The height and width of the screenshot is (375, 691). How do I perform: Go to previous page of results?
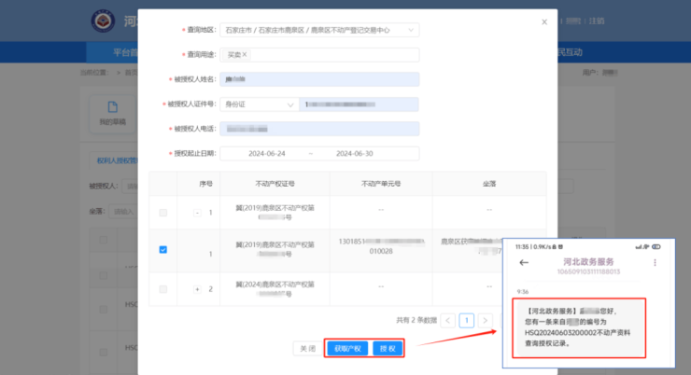click(448, 320)
